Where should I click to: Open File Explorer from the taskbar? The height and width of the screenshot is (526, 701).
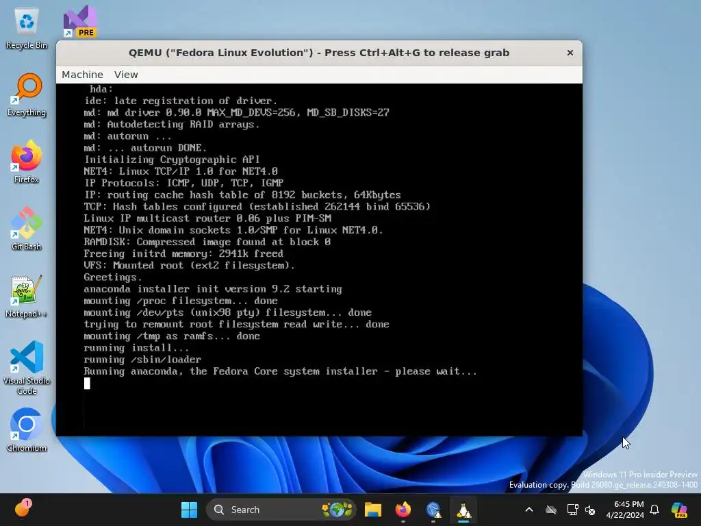pos(373,510)
